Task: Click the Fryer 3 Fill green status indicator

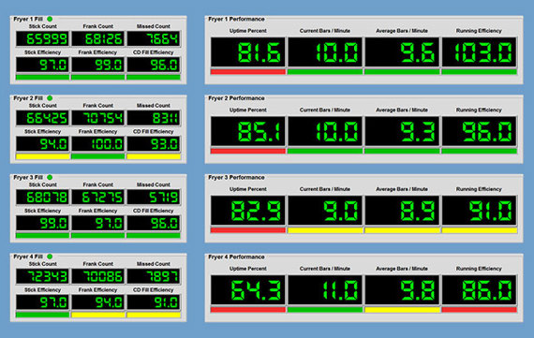Action: click(50, 177)
